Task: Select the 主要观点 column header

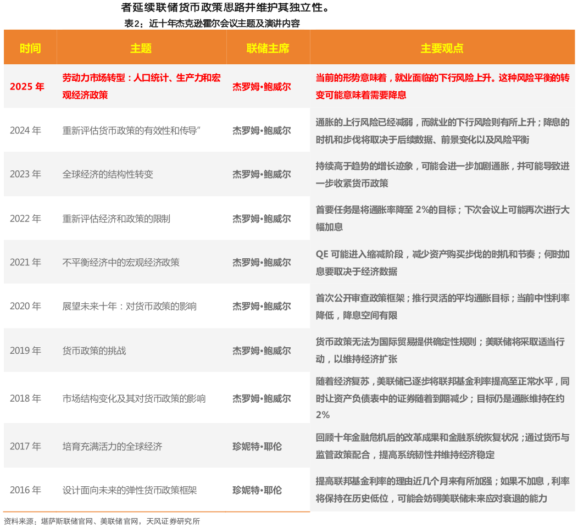Action: point(442,48)
